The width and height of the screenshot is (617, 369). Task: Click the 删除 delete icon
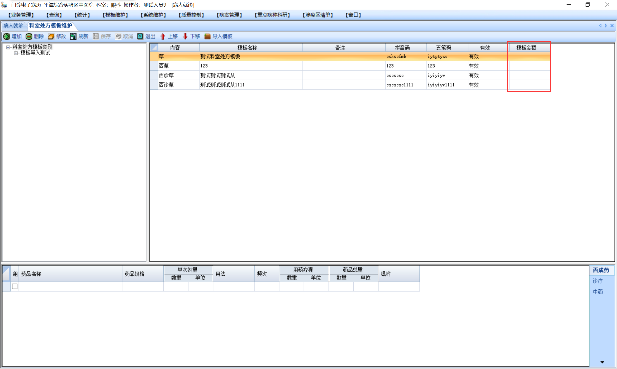[x=29, y=36]
